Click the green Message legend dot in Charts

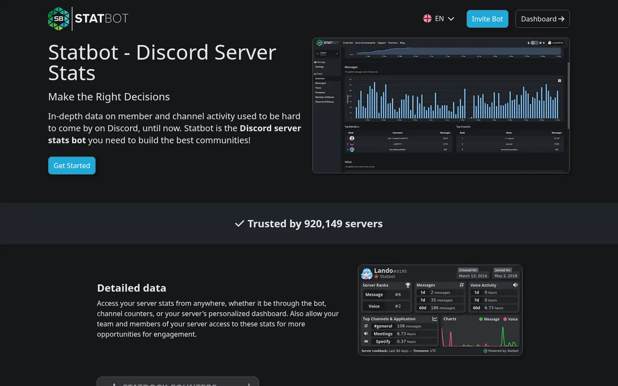point(481,319)
